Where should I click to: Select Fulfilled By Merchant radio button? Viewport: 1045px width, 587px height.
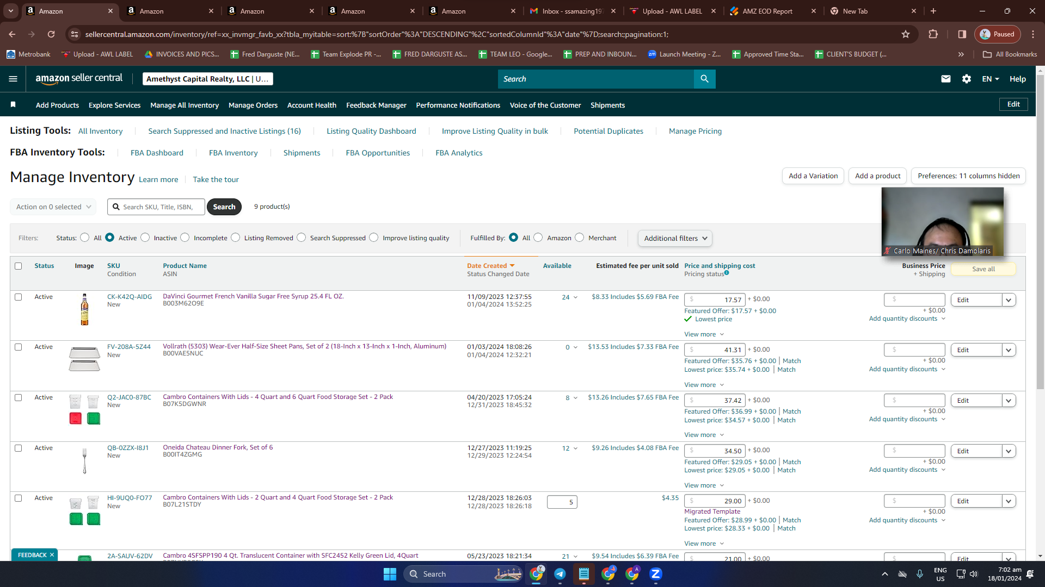pyautogui.click(x=580, y=238)
